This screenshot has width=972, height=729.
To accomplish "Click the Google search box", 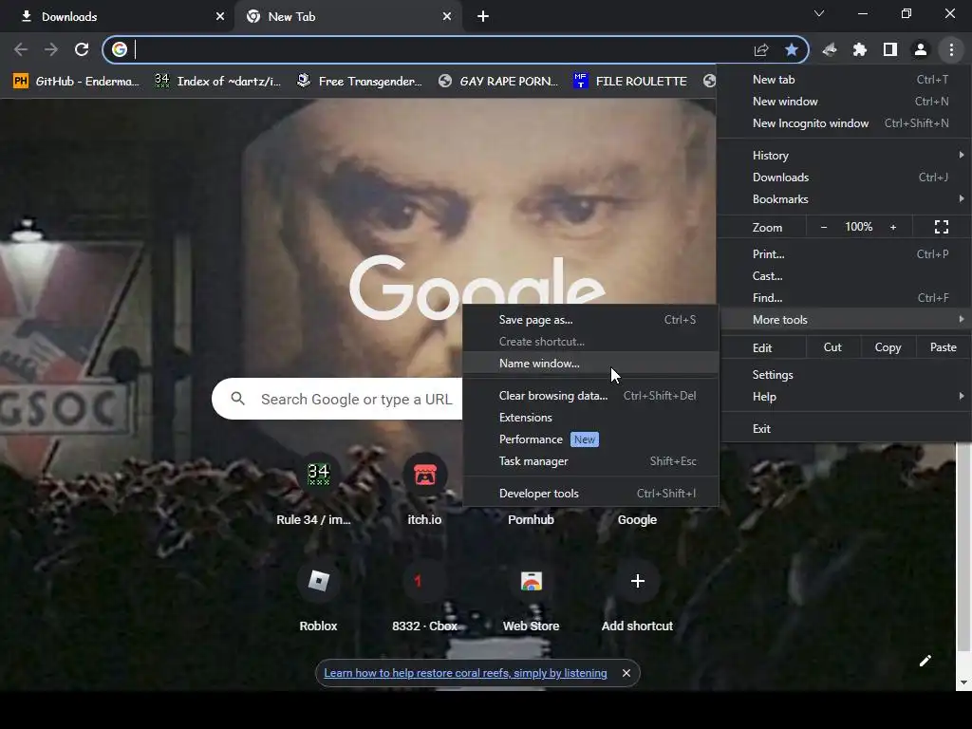I will pos(338,399).
